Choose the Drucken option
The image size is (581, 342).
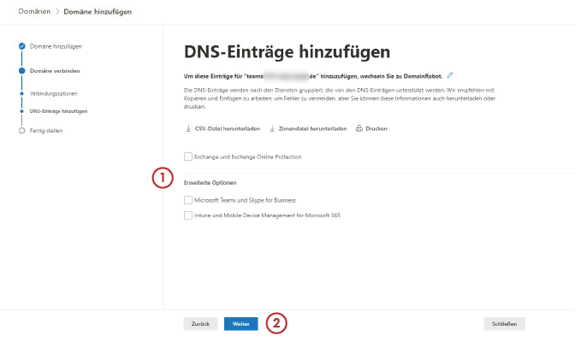pyautogui.click(x=376, y=129)
